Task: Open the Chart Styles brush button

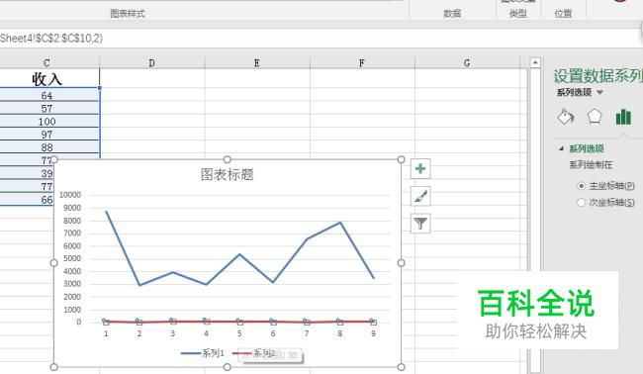Action: point(420,197)
